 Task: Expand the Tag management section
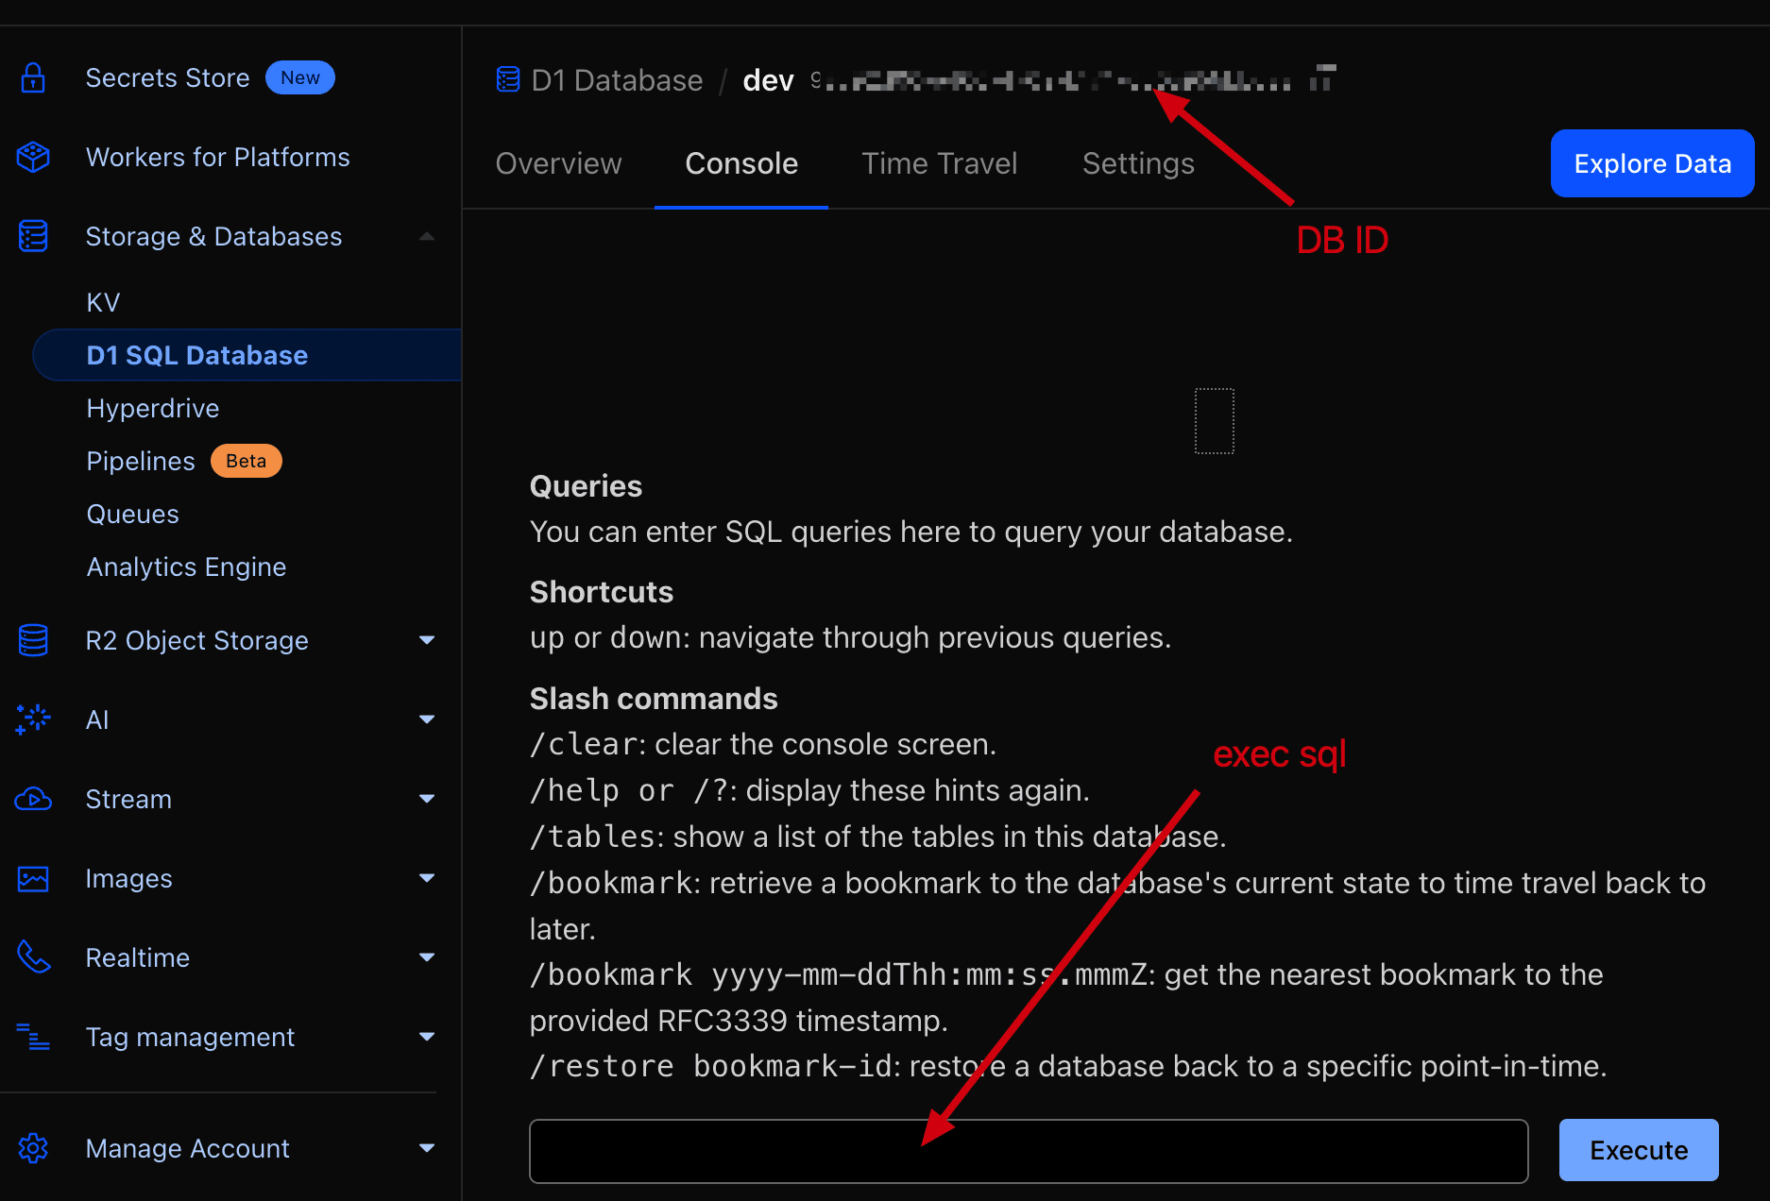click(x=427, y=1037)
